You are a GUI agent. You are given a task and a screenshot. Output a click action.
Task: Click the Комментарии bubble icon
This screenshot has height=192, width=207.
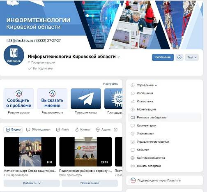[x=133, y=126]
